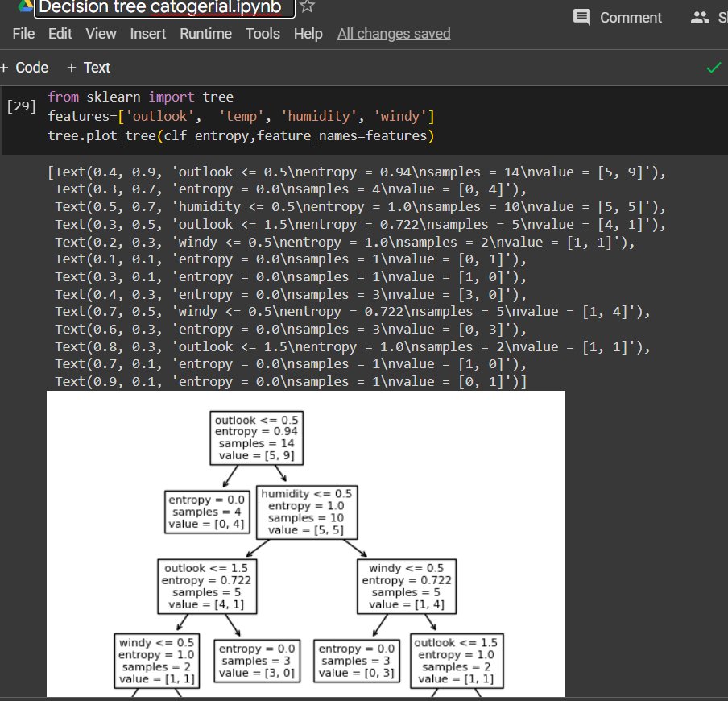This screenshot has width=728, height=701.
Task: Star the notebook with the star icon
Action: point(307,6)
